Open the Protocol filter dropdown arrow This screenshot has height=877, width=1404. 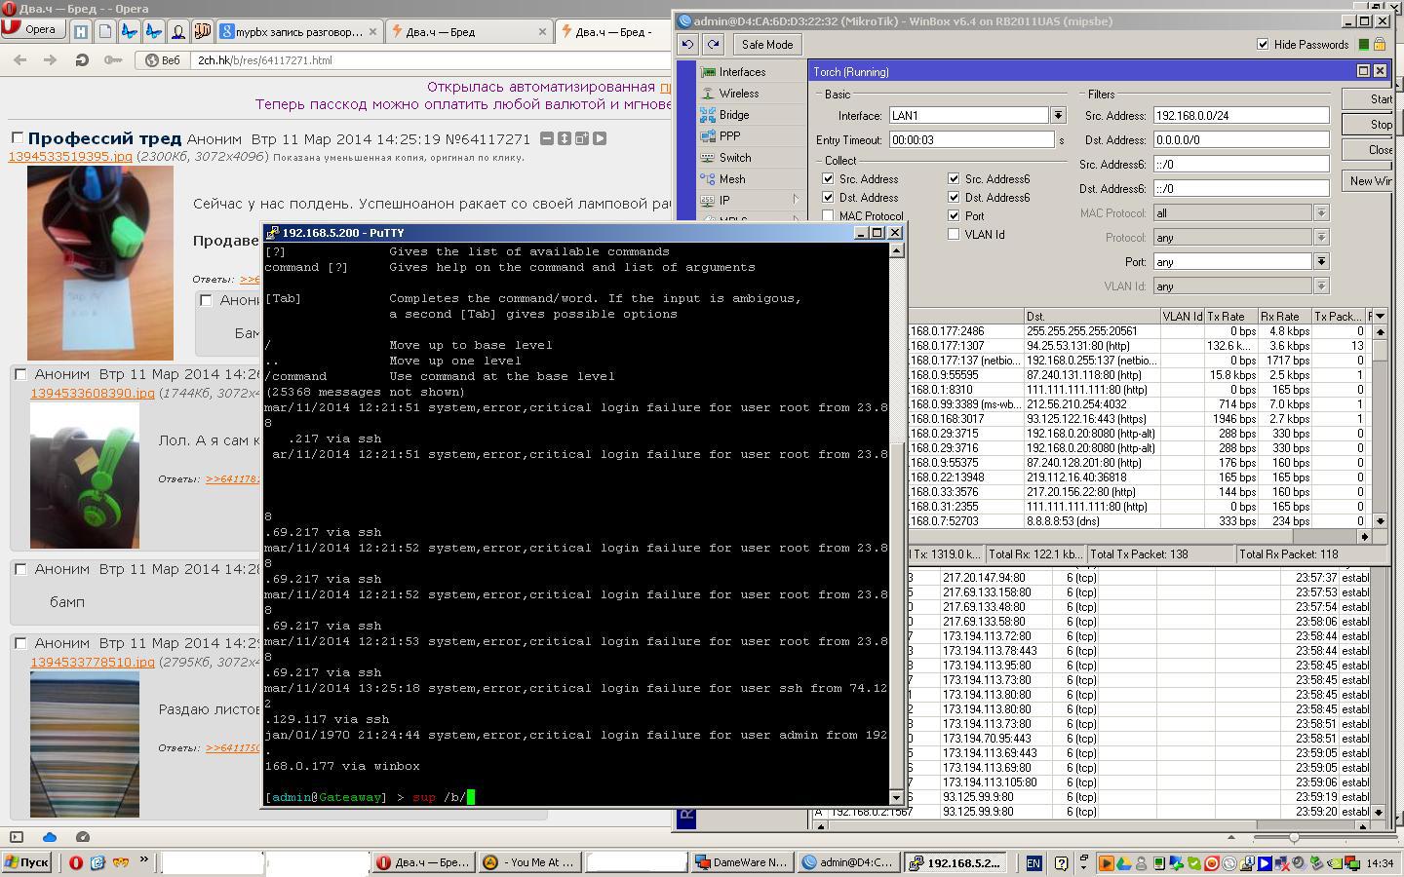pos(1321,237)
